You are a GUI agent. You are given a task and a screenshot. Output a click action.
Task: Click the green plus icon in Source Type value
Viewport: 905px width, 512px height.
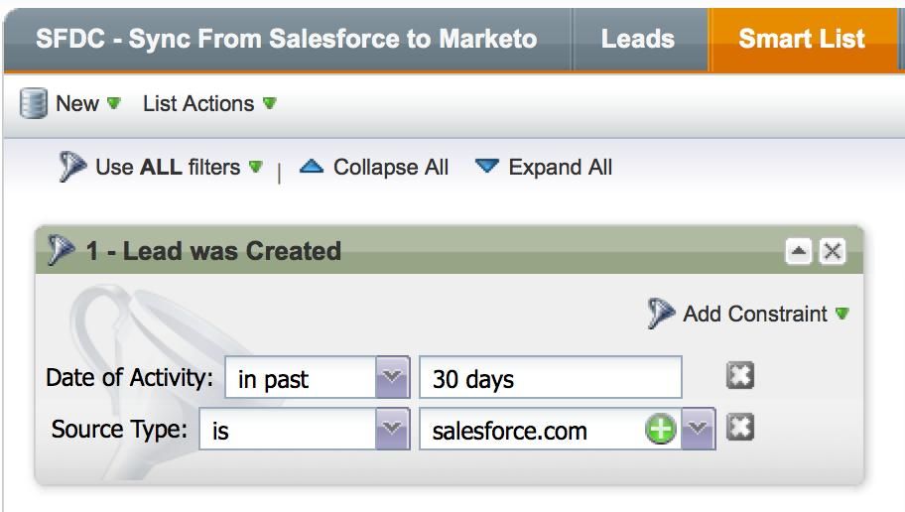[661, 430]
